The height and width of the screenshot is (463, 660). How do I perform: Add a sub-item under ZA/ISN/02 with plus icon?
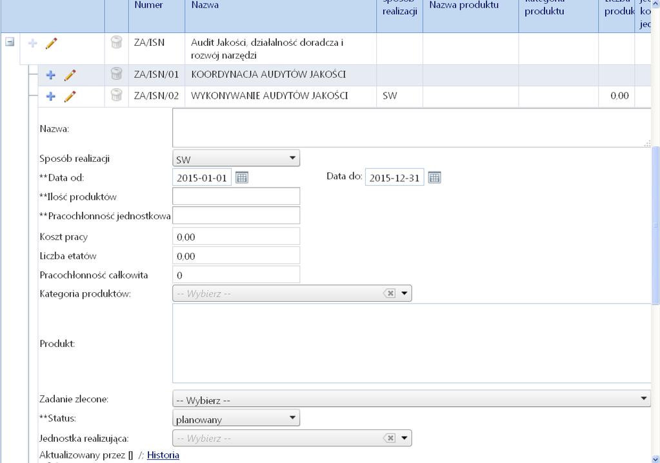click(x=50, y=96)
